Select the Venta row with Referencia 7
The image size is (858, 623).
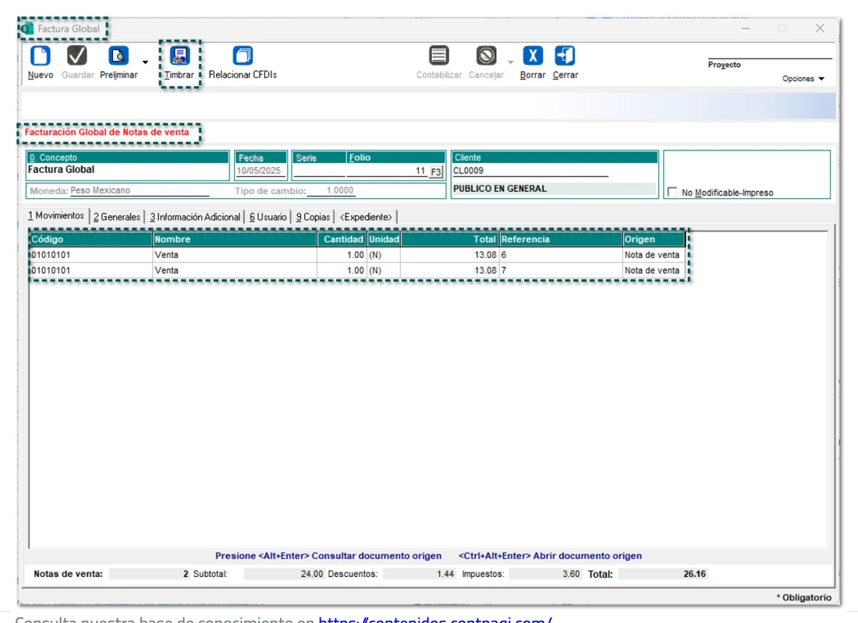click(357, 271)
